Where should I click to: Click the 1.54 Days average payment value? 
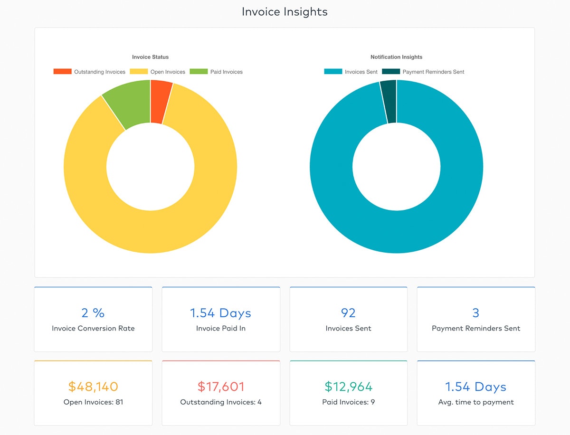click(476, 387)
